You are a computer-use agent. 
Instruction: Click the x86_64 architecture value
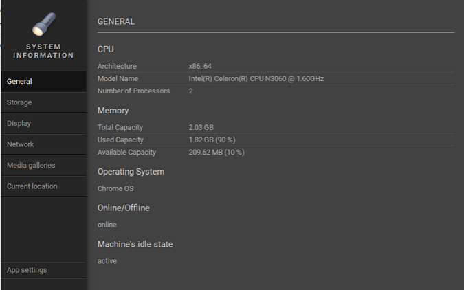pyautogui.click(x=201, y=66)
